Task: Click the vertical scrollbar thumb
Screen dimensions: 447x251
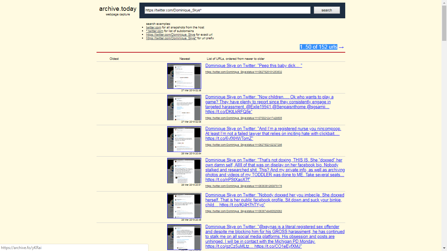Action: [x=444, y=24]
